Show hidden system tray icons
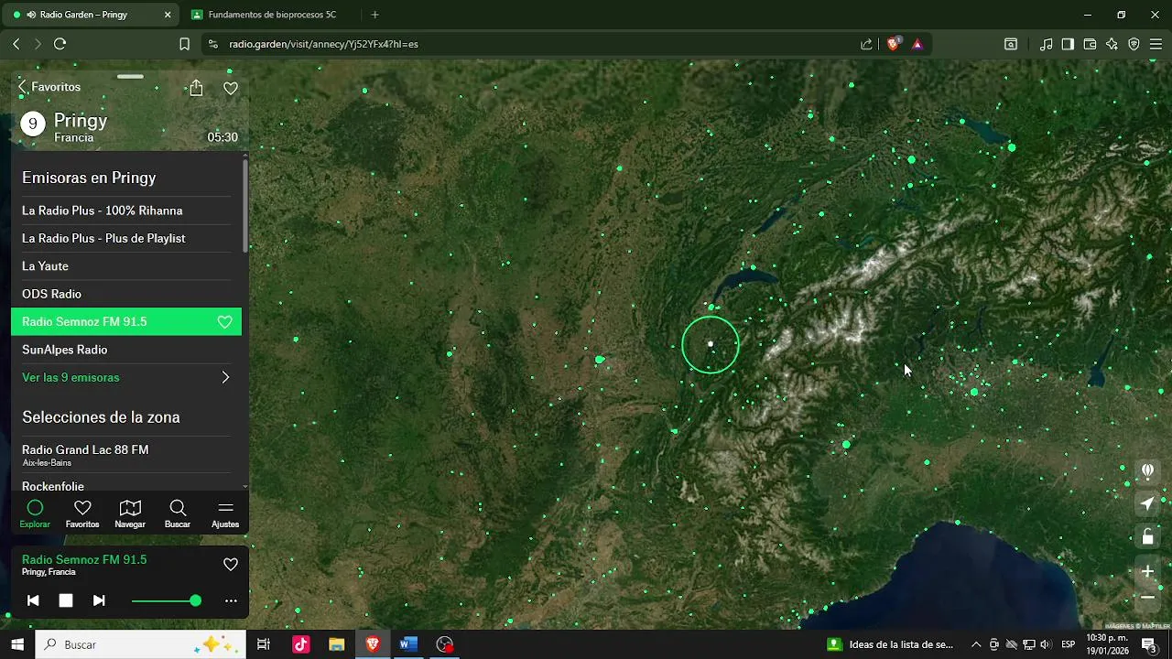Image resolution: width=1172 pixels, height=659 pixels. click(976, 644)
